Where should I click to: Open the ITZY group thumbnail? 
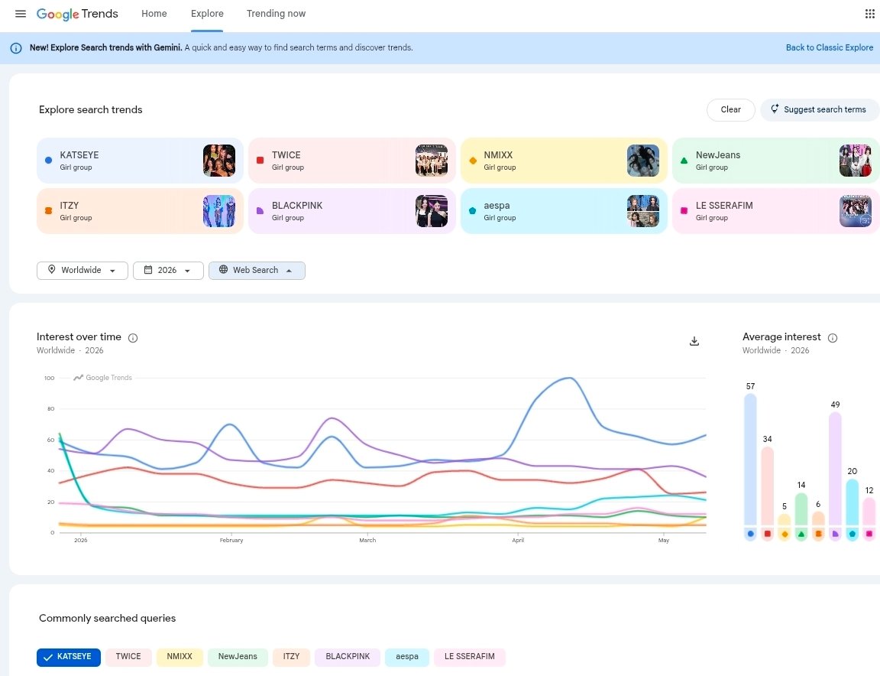[219, 211]
